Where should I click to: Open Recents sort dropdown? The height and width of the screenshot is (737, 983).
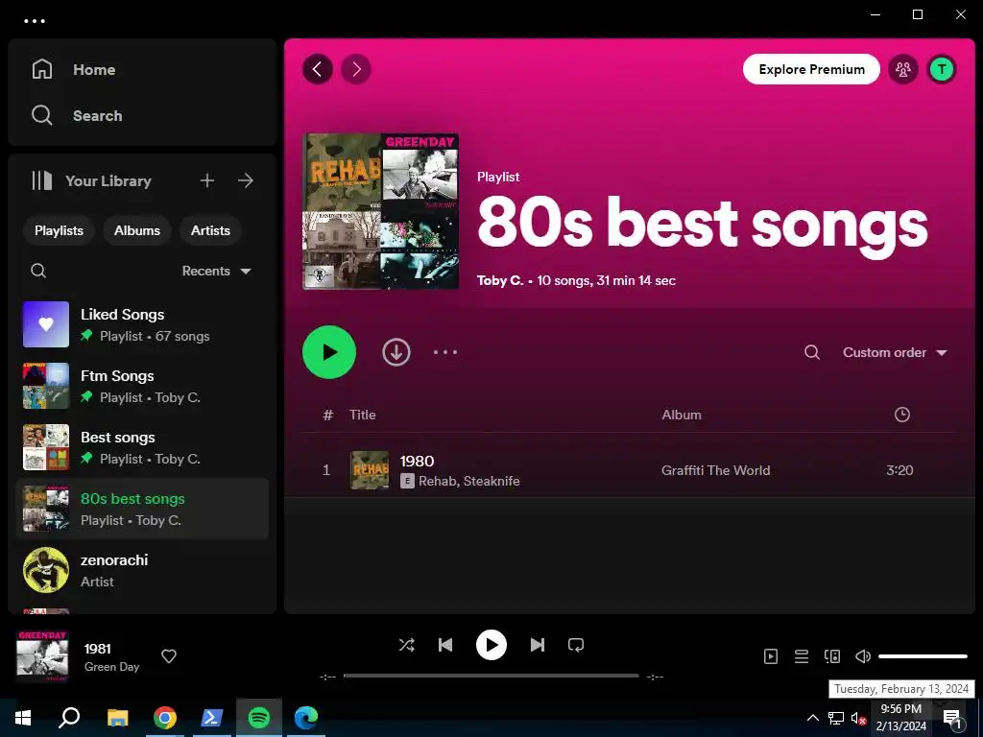pos(216,271)
